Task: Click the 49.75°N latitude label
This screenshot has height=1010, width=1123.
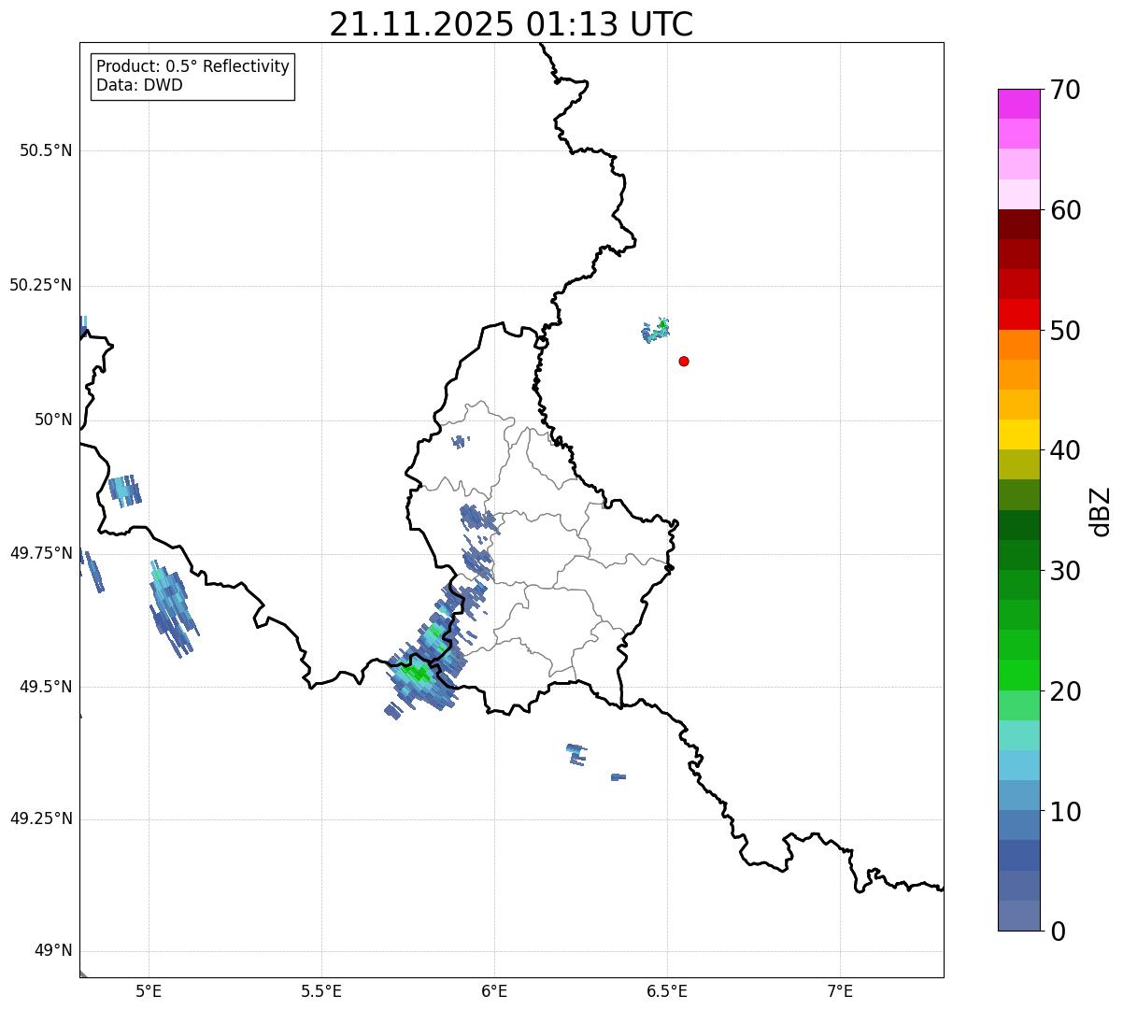Action: (41, 553)
